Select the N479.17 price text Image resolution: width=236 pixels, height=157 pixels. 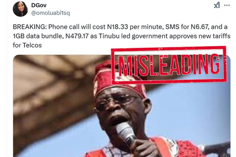coord(77,36)
